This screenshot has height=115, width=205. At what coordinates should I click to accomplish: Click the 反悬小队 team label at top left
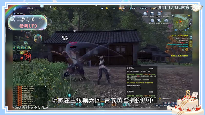30,8
